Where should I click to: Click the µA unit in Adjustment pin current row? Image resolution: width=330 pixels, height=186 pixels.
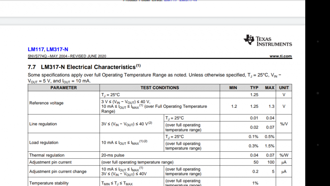tap(284, 162)
